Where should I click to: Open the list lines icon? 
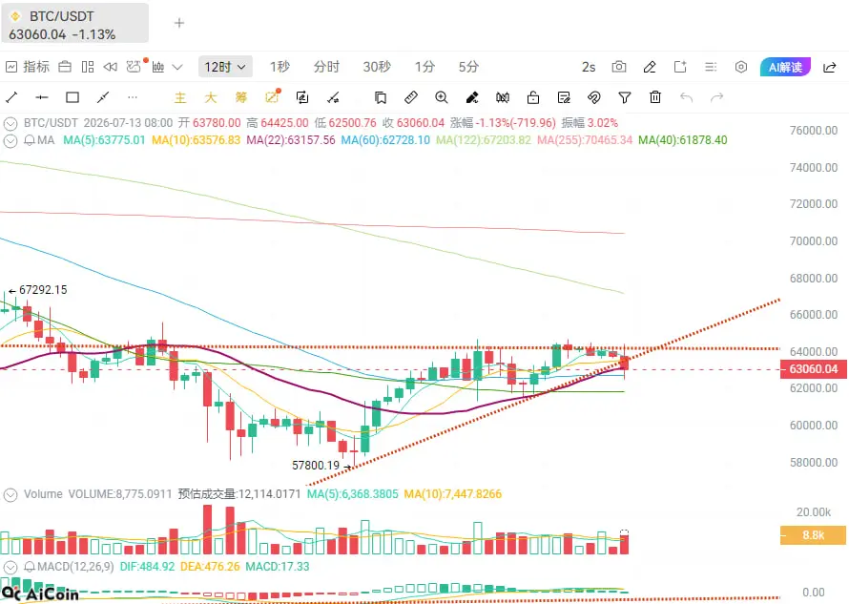[x=711, y=67]
